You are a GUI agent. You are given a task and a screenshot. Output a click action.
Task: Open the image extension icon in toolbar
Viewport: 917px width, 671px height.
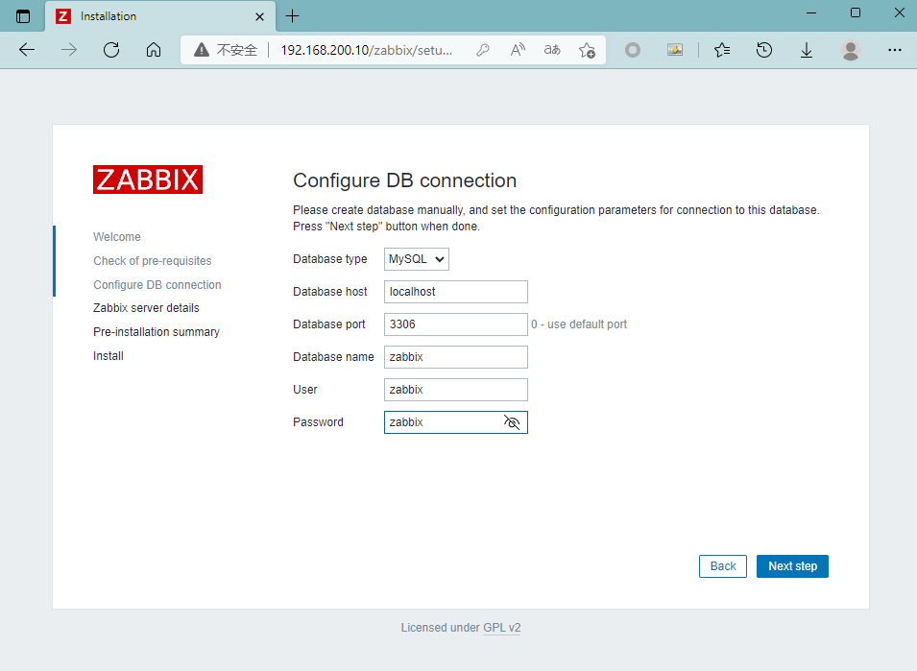[675, 50]
